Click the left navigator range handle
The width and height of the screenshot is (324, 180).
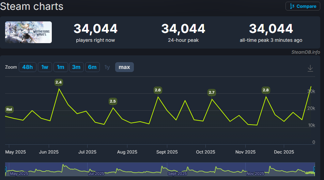[5, 169]
